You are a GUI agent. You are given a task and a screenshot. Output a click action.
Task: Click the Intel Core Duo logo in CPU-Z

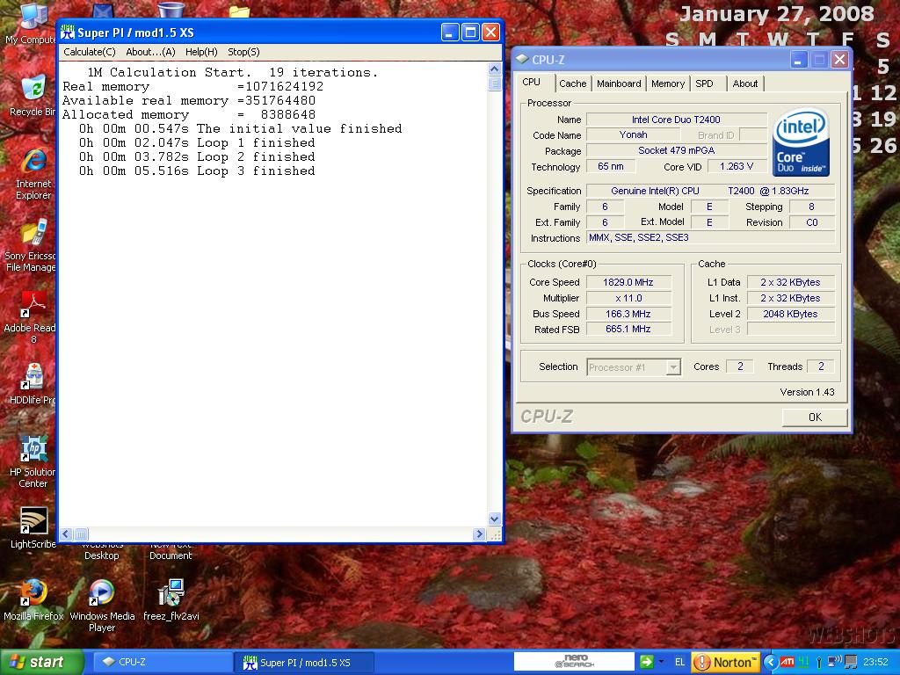point(801,142)
